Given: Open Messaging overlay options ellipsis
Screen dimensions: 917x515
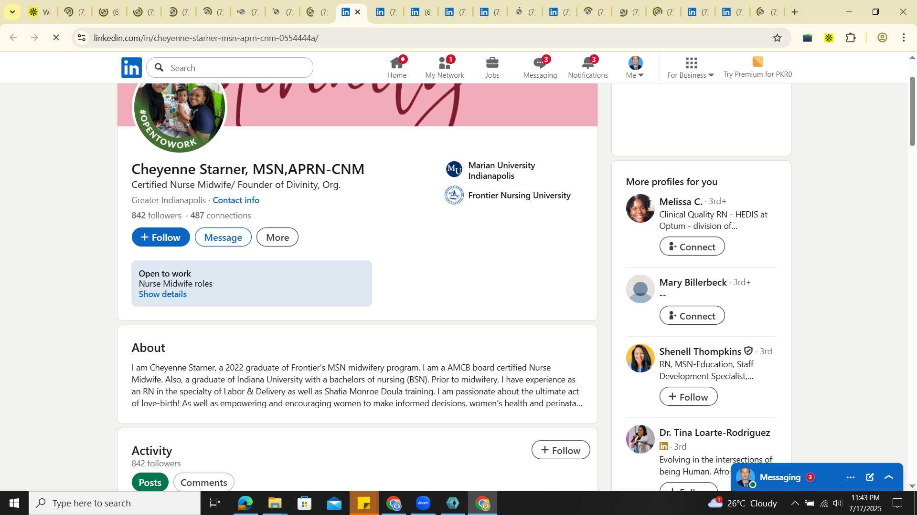Looking at the screenshot, I should click(851, 477).
